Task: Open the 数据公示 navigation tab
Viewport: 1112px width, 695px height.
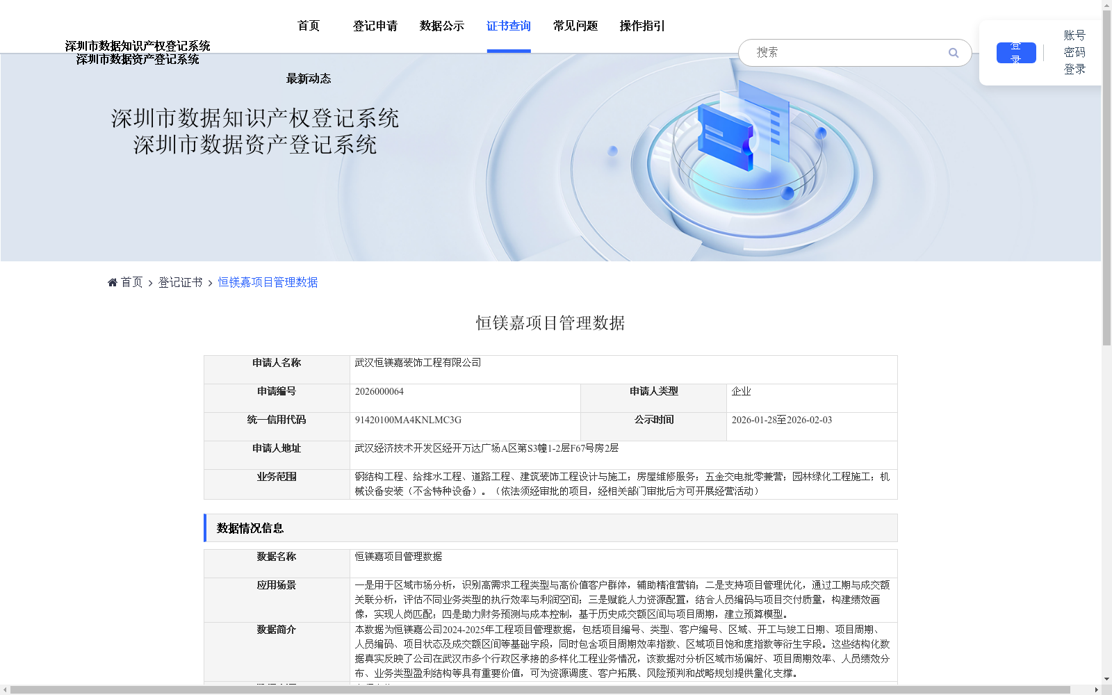Action: 442,26
